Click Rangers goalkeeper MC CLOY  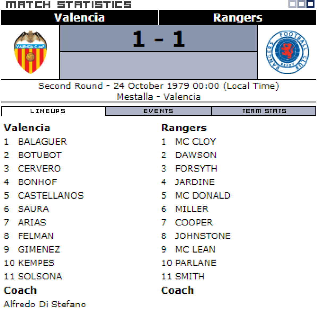[195, 142]
